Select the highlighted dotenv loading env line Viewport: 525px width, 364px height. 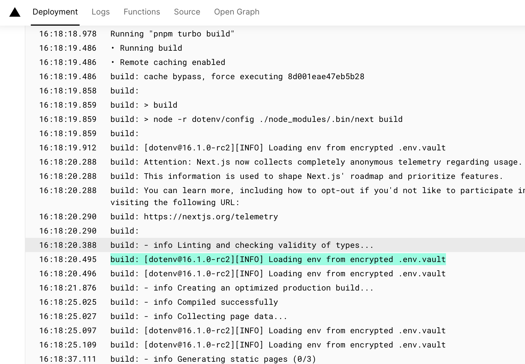click(278, 259)
